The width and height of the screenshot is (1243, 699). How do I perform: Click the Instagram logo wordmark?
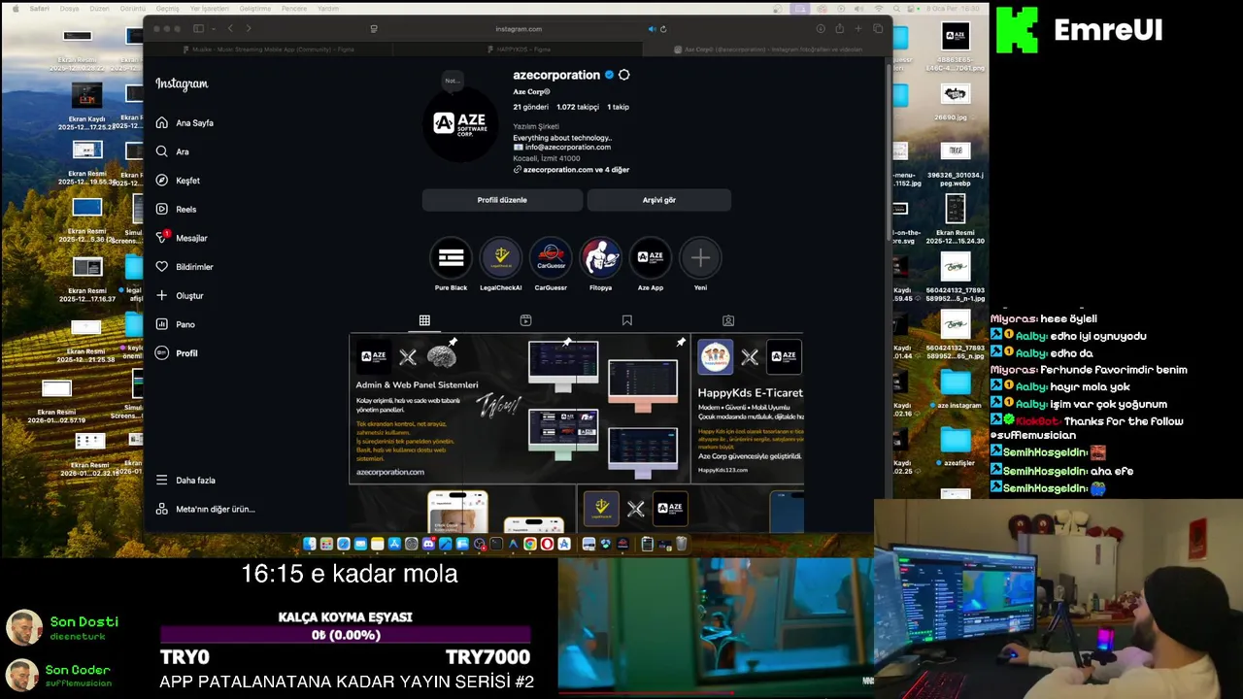[182, 83]
